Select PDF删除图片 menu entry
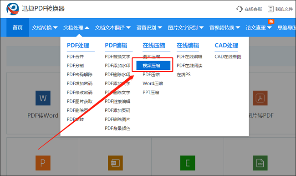 click(117, 119)
